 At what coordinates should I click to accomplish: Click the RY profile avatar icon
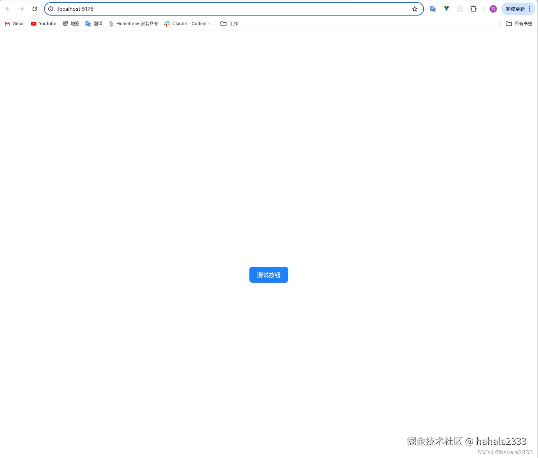pos(493,9)
